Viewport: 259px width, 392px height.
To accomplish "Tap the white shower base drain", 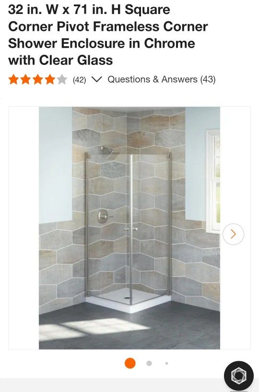I will point(127,298).
